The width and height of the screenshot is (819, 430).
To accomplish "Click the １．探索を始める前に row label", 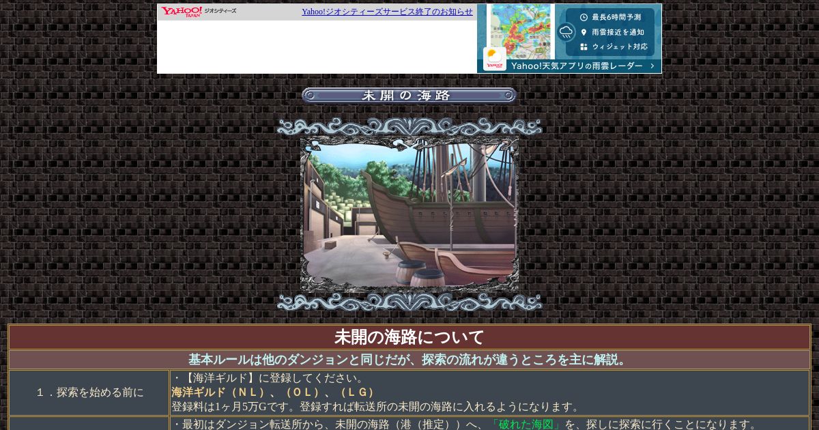I will point(89,392).
